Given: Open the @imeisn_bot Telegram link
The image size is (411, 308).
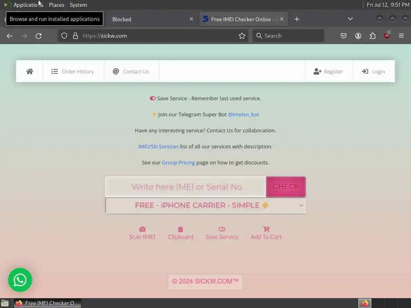Looking at the screenshot, I should [244, 114].
